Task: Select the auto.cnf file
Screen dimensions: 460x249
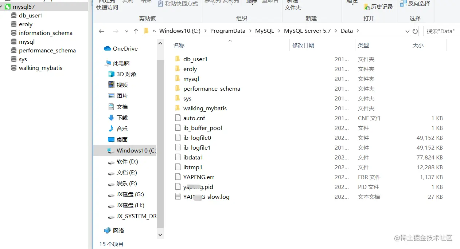Action: (x=194, y=118)
